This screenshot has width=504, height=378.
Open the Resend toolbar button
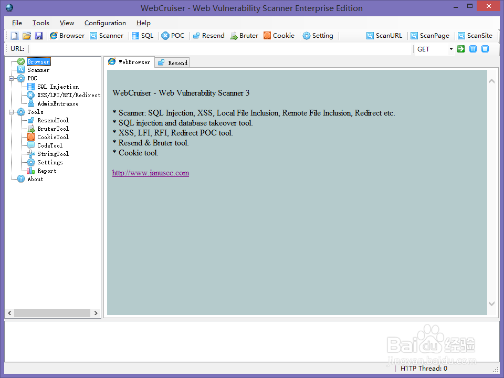click(x=209, y=36)
